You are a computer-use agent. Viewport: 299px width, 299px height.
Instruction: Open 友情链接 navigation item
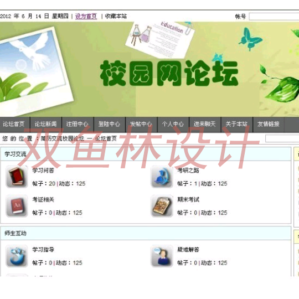[x=269, y=124]
